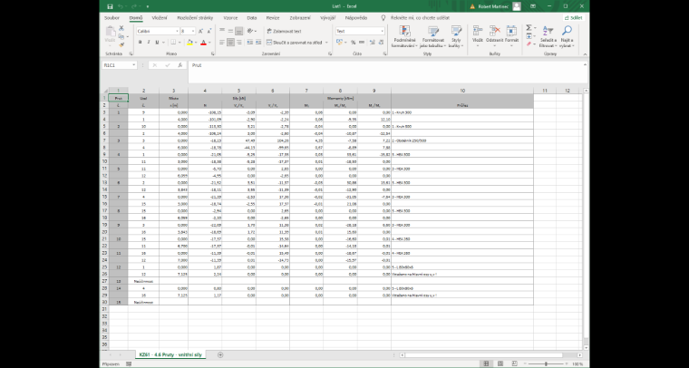This screenshot has height=368, width=689.
Task: Click the accounting number format icon
Action: (339, 43)
